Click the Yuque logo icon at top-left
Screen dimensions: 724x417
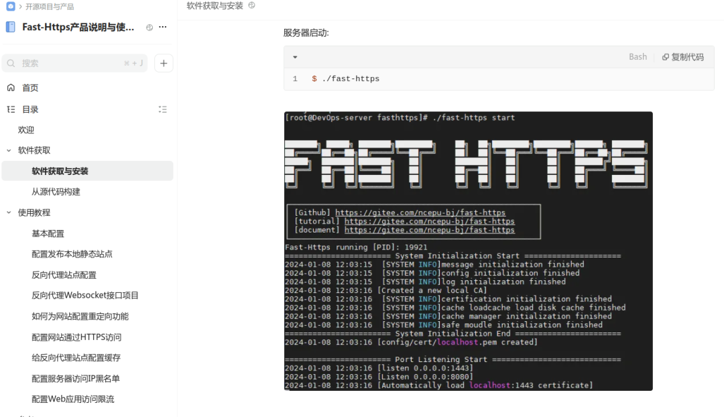11,6
